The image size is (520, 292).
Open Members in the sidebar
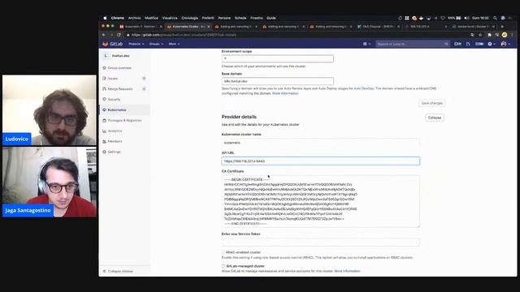pos(115,141)
